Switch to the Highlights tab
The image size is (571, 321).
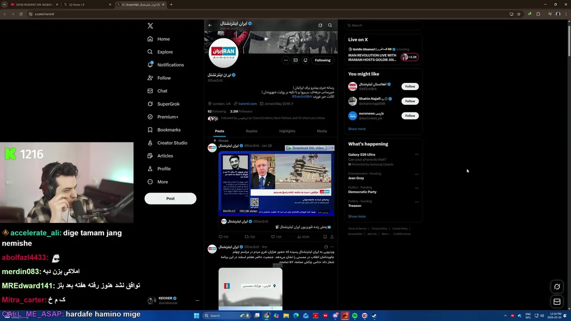[287, 131]
